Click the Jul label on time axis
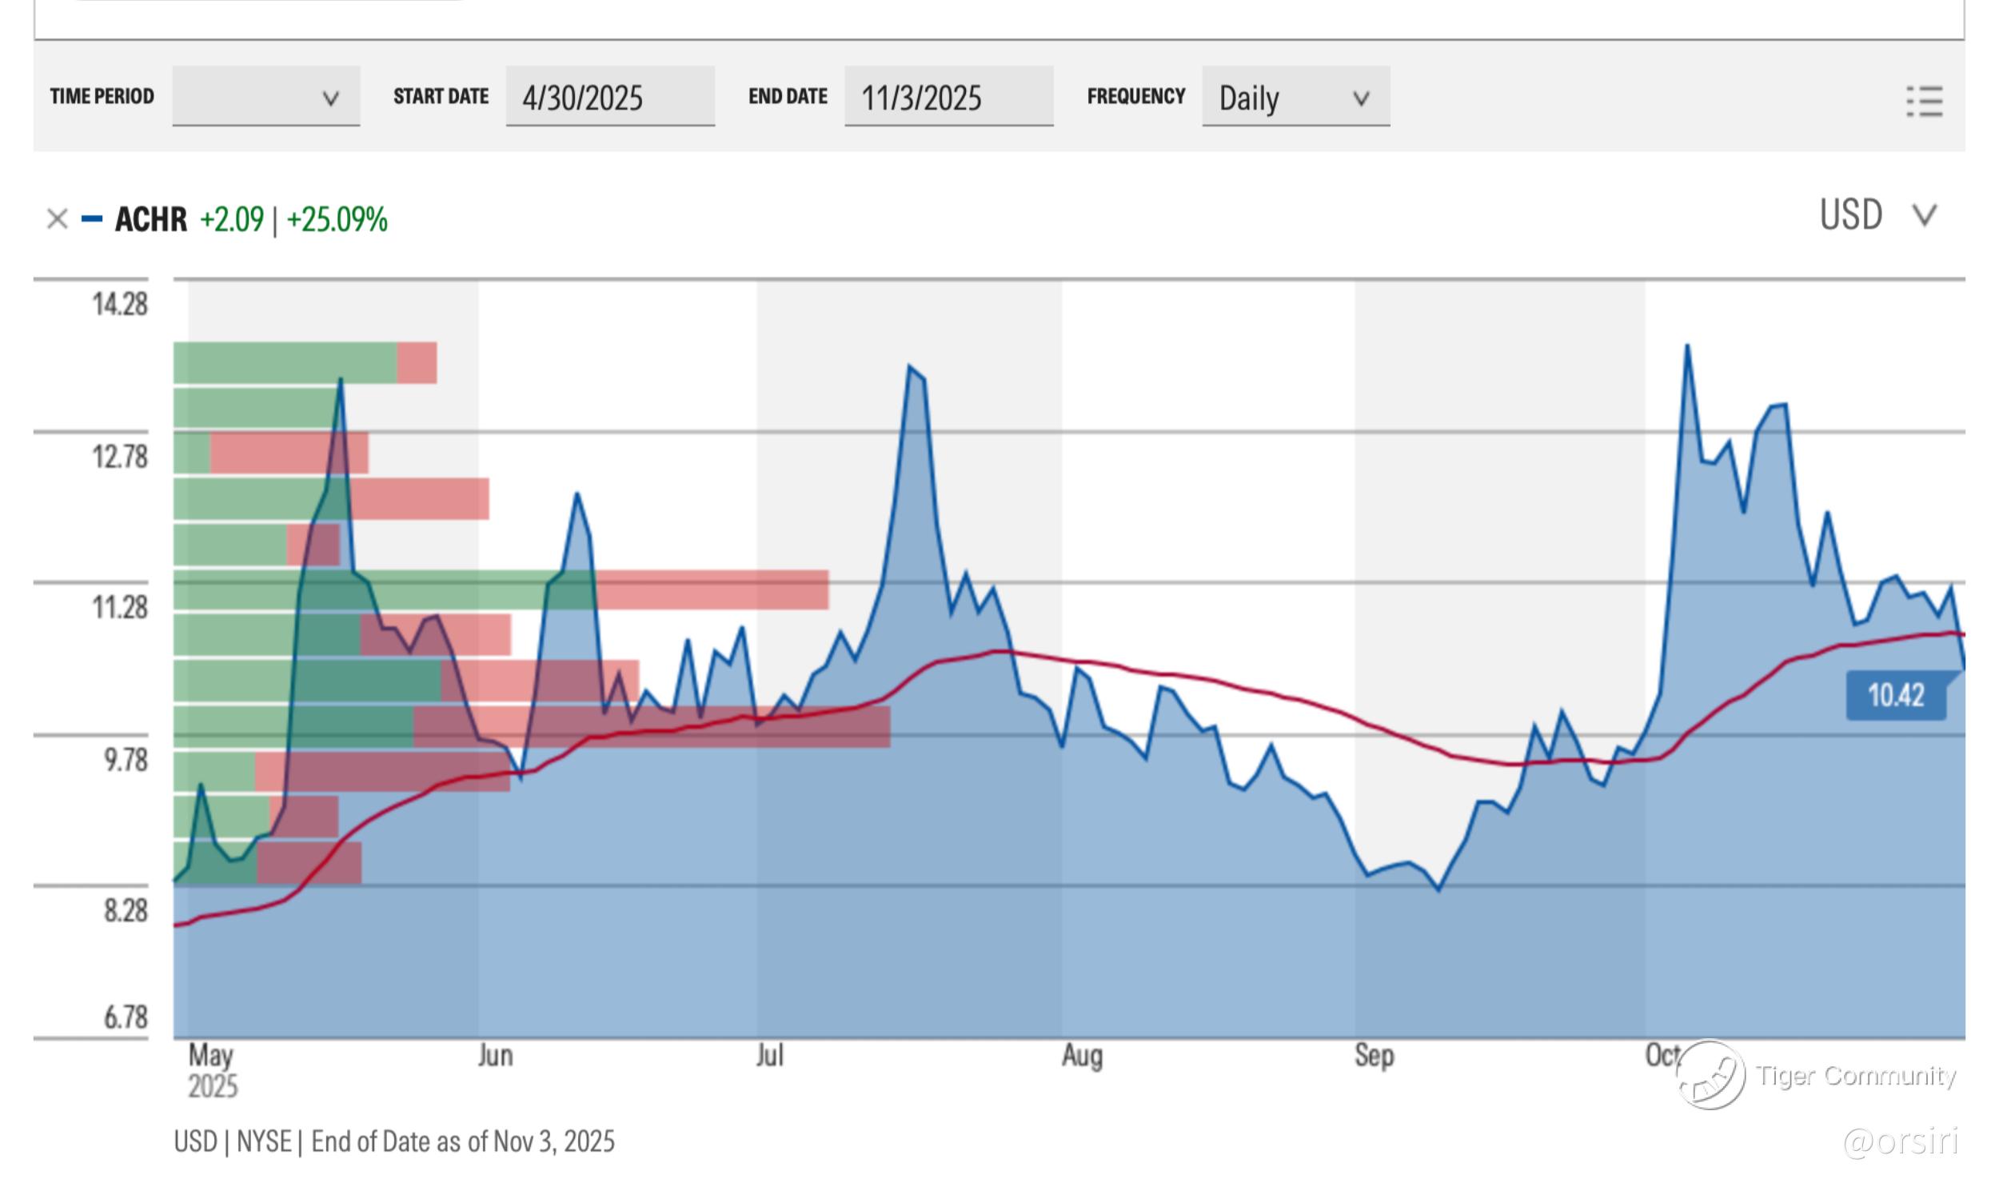The width and height of the screenshot is (1999, 1187). click(x=769, y=1056)
